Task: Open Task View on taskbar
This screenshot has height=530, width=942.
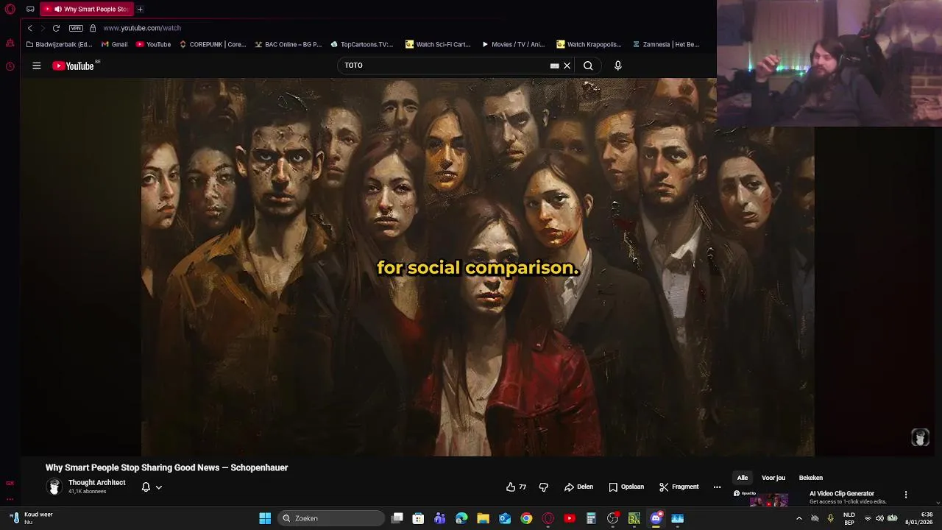Action: point(397,518)
